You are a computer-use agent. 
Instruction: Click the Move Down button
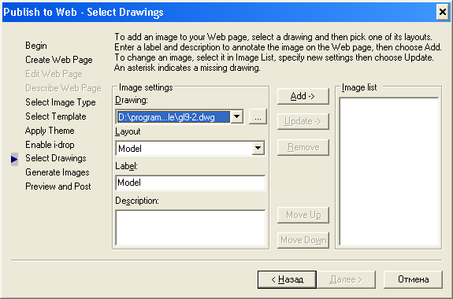click(x=303, y=240)
